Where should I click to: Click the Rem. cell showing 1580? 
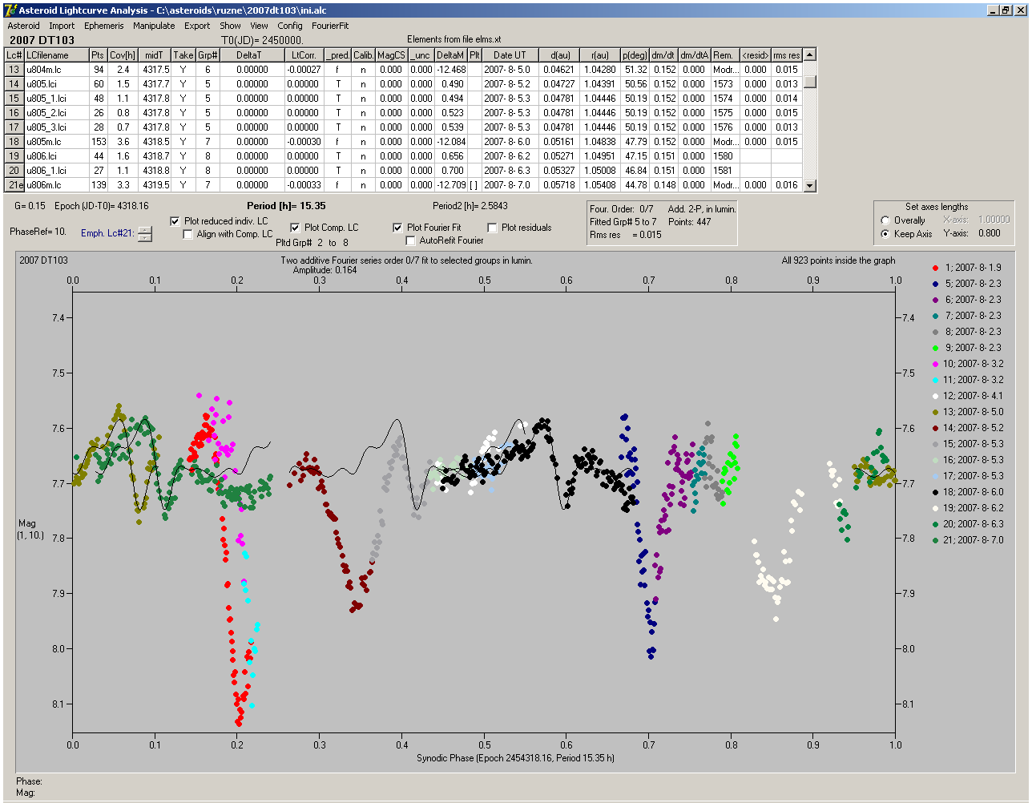tap(724, 156)
